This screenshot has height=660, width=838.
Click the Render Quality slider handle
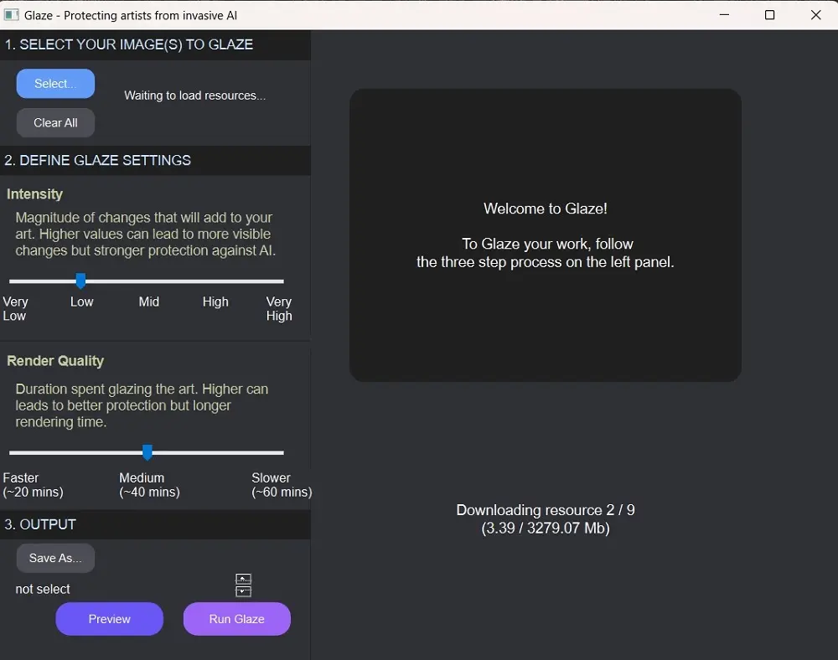pos(147,452)
